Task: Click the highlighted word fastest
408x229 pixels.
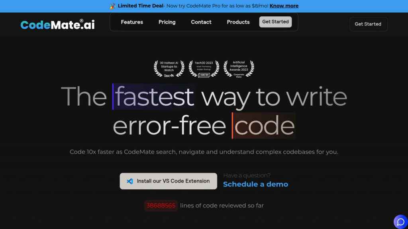Action: click(154, 97)
